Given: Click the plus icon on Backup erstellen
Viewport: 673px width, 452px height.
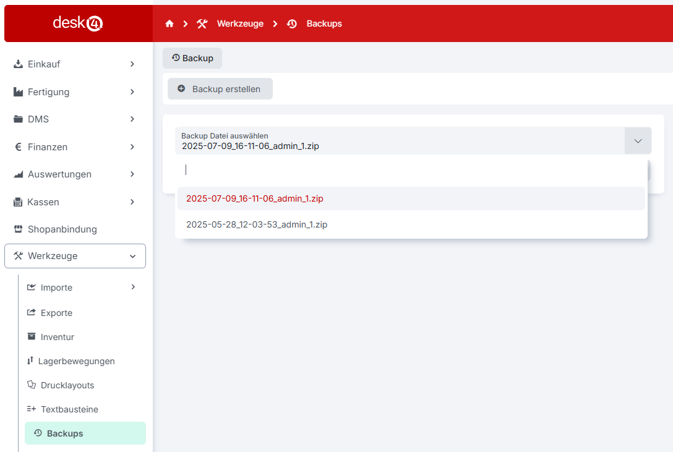Looking at the screenshot, I should tap(181, 88).
